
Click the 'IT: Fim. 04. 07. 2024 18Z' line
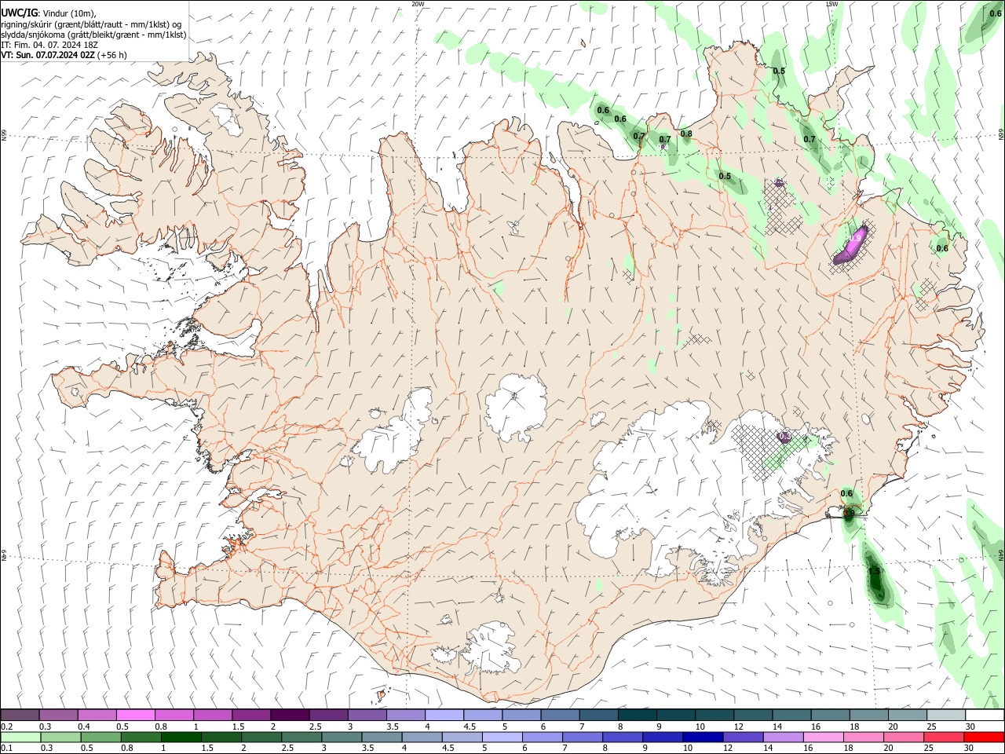pos(49,45)
